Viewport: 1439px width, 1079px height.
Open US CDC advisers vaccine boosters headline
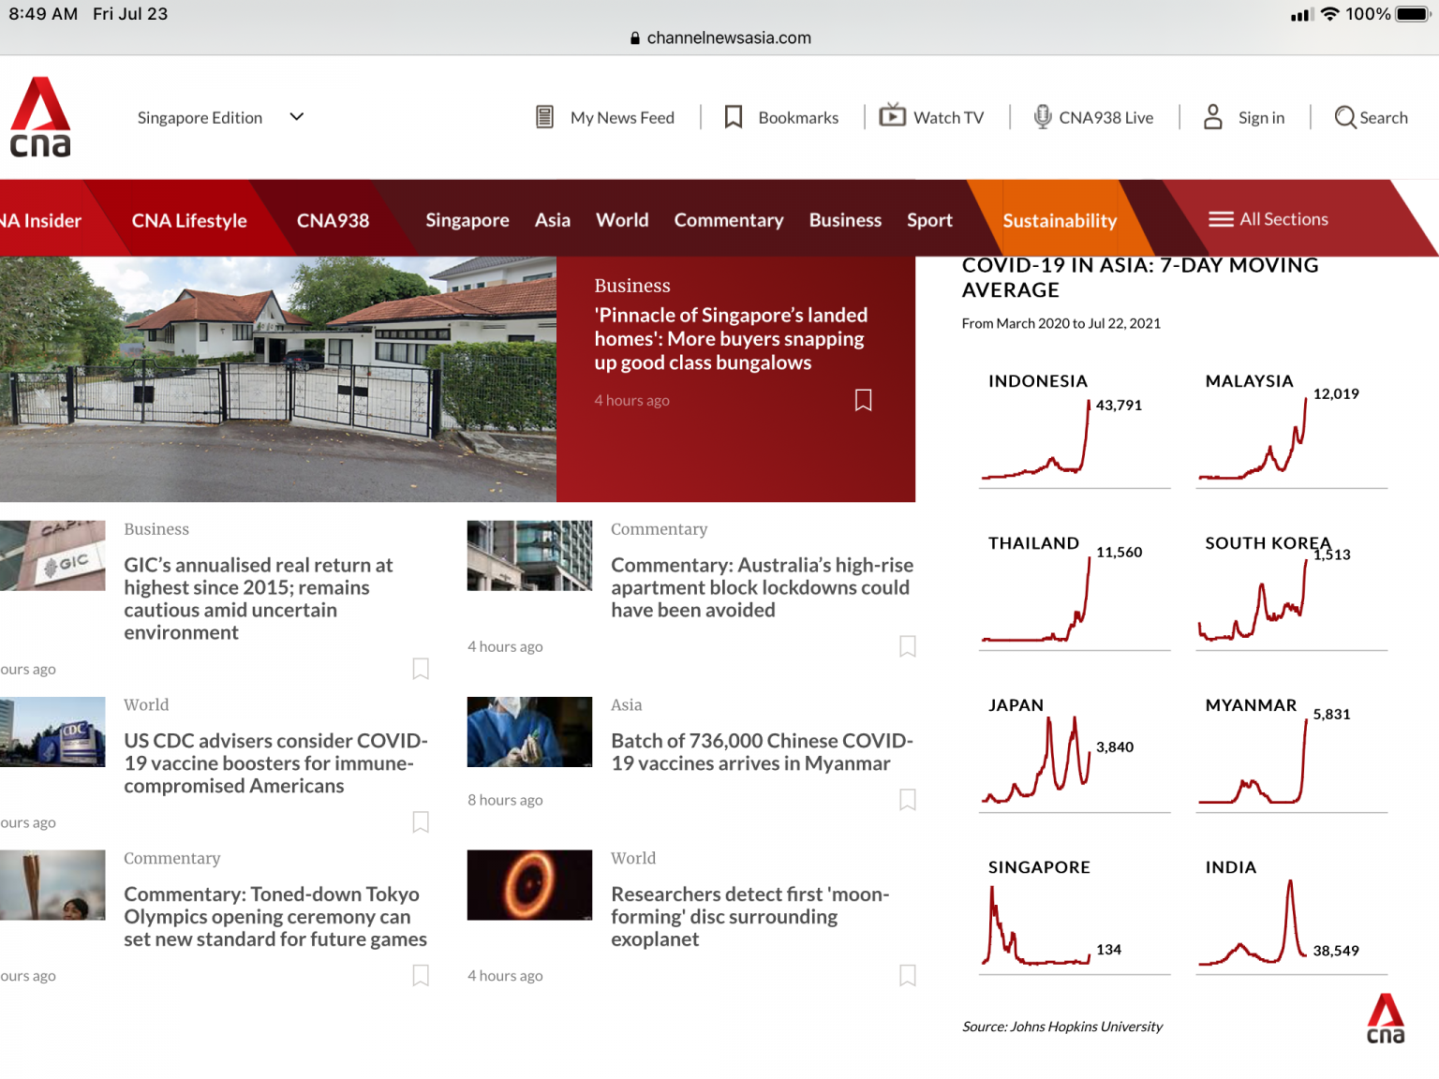click(275, 763)
